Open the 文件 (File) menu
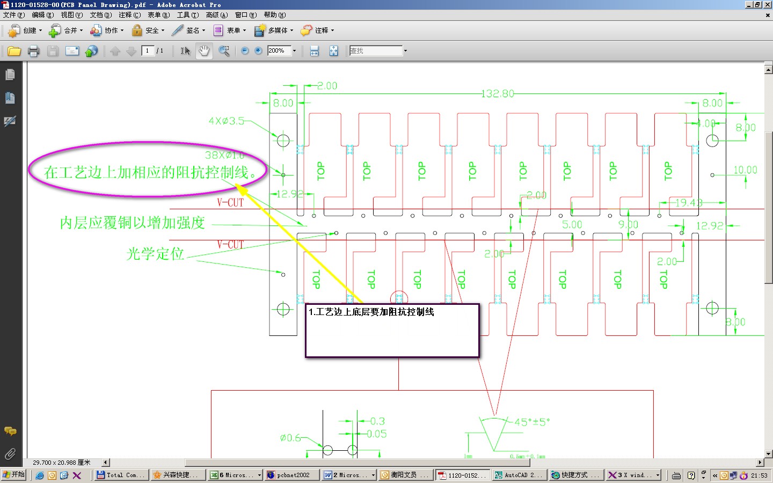 [x=14, y=15]
